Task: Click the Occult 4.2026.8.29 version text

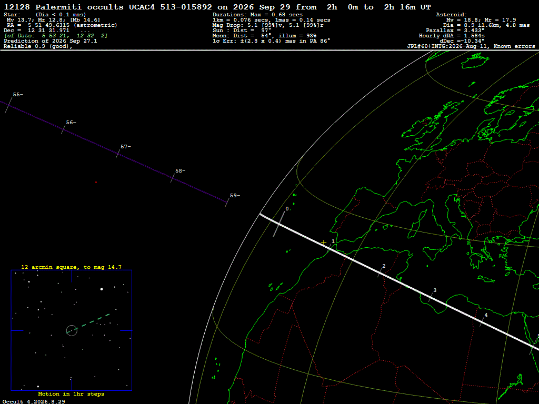Action: pos(34,401)
